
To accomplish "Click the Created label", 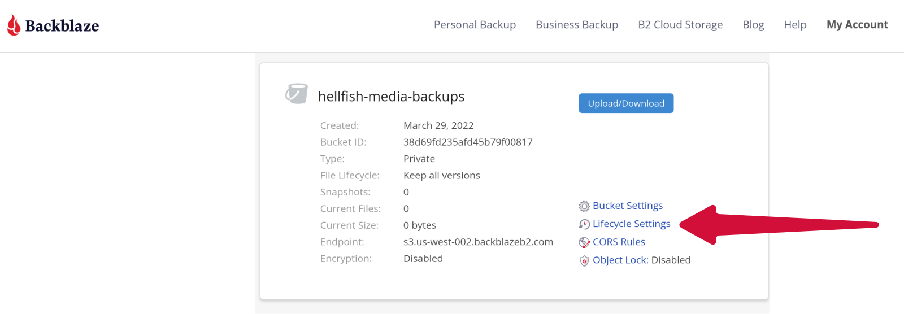I will coord(340,125).
